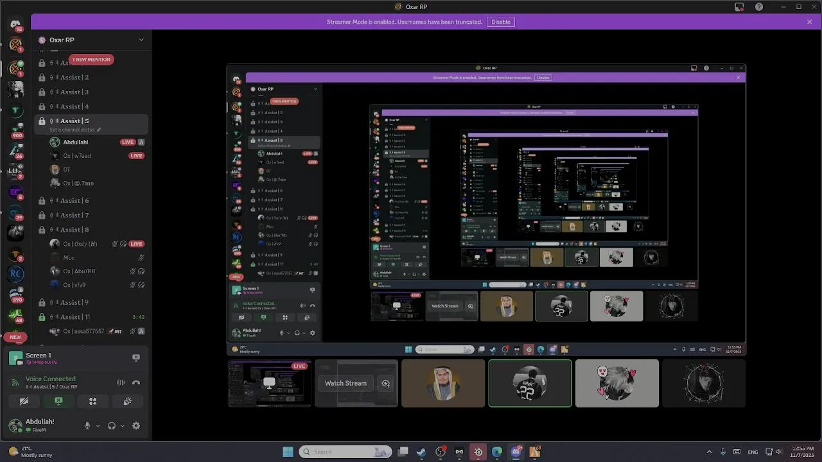
Task: Select user Ox | essa577557
Action: [x=98, y=332]
